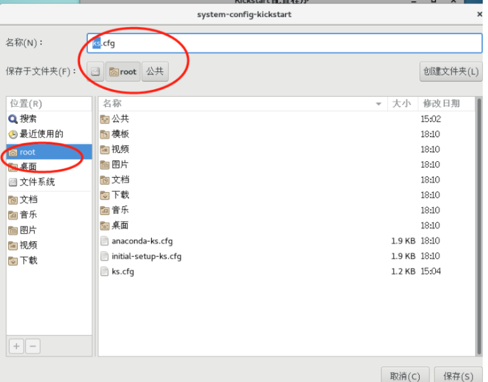Click the file list vertical scrollbar

coord(479,226)
